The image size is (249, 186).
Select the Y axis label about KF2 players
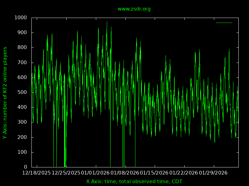5,93
